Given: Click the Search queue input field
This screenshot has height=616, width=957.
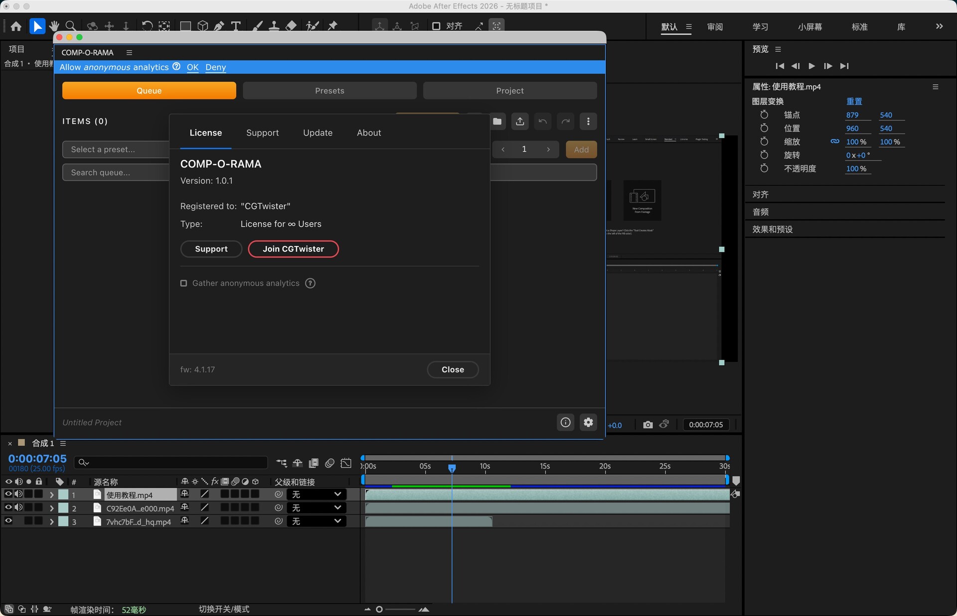Looking at the screenshot, I should [116, 172].
